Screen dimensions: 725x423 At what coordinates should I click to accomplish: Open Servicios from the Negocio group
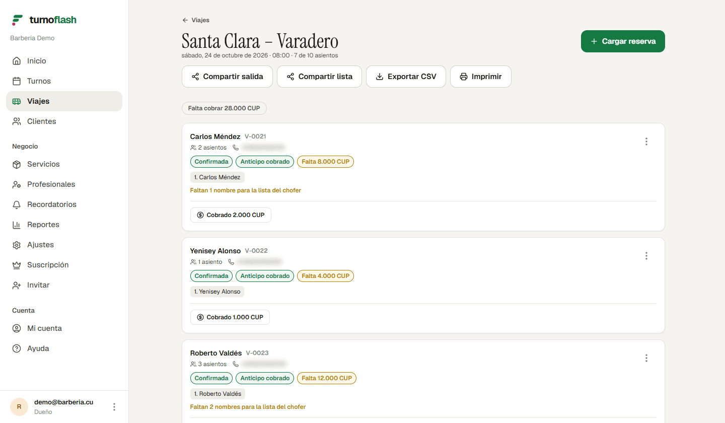[x=64, y=164]
